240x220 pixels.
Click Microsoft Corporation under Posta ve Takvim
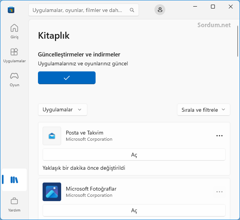[x=89, y=139]
